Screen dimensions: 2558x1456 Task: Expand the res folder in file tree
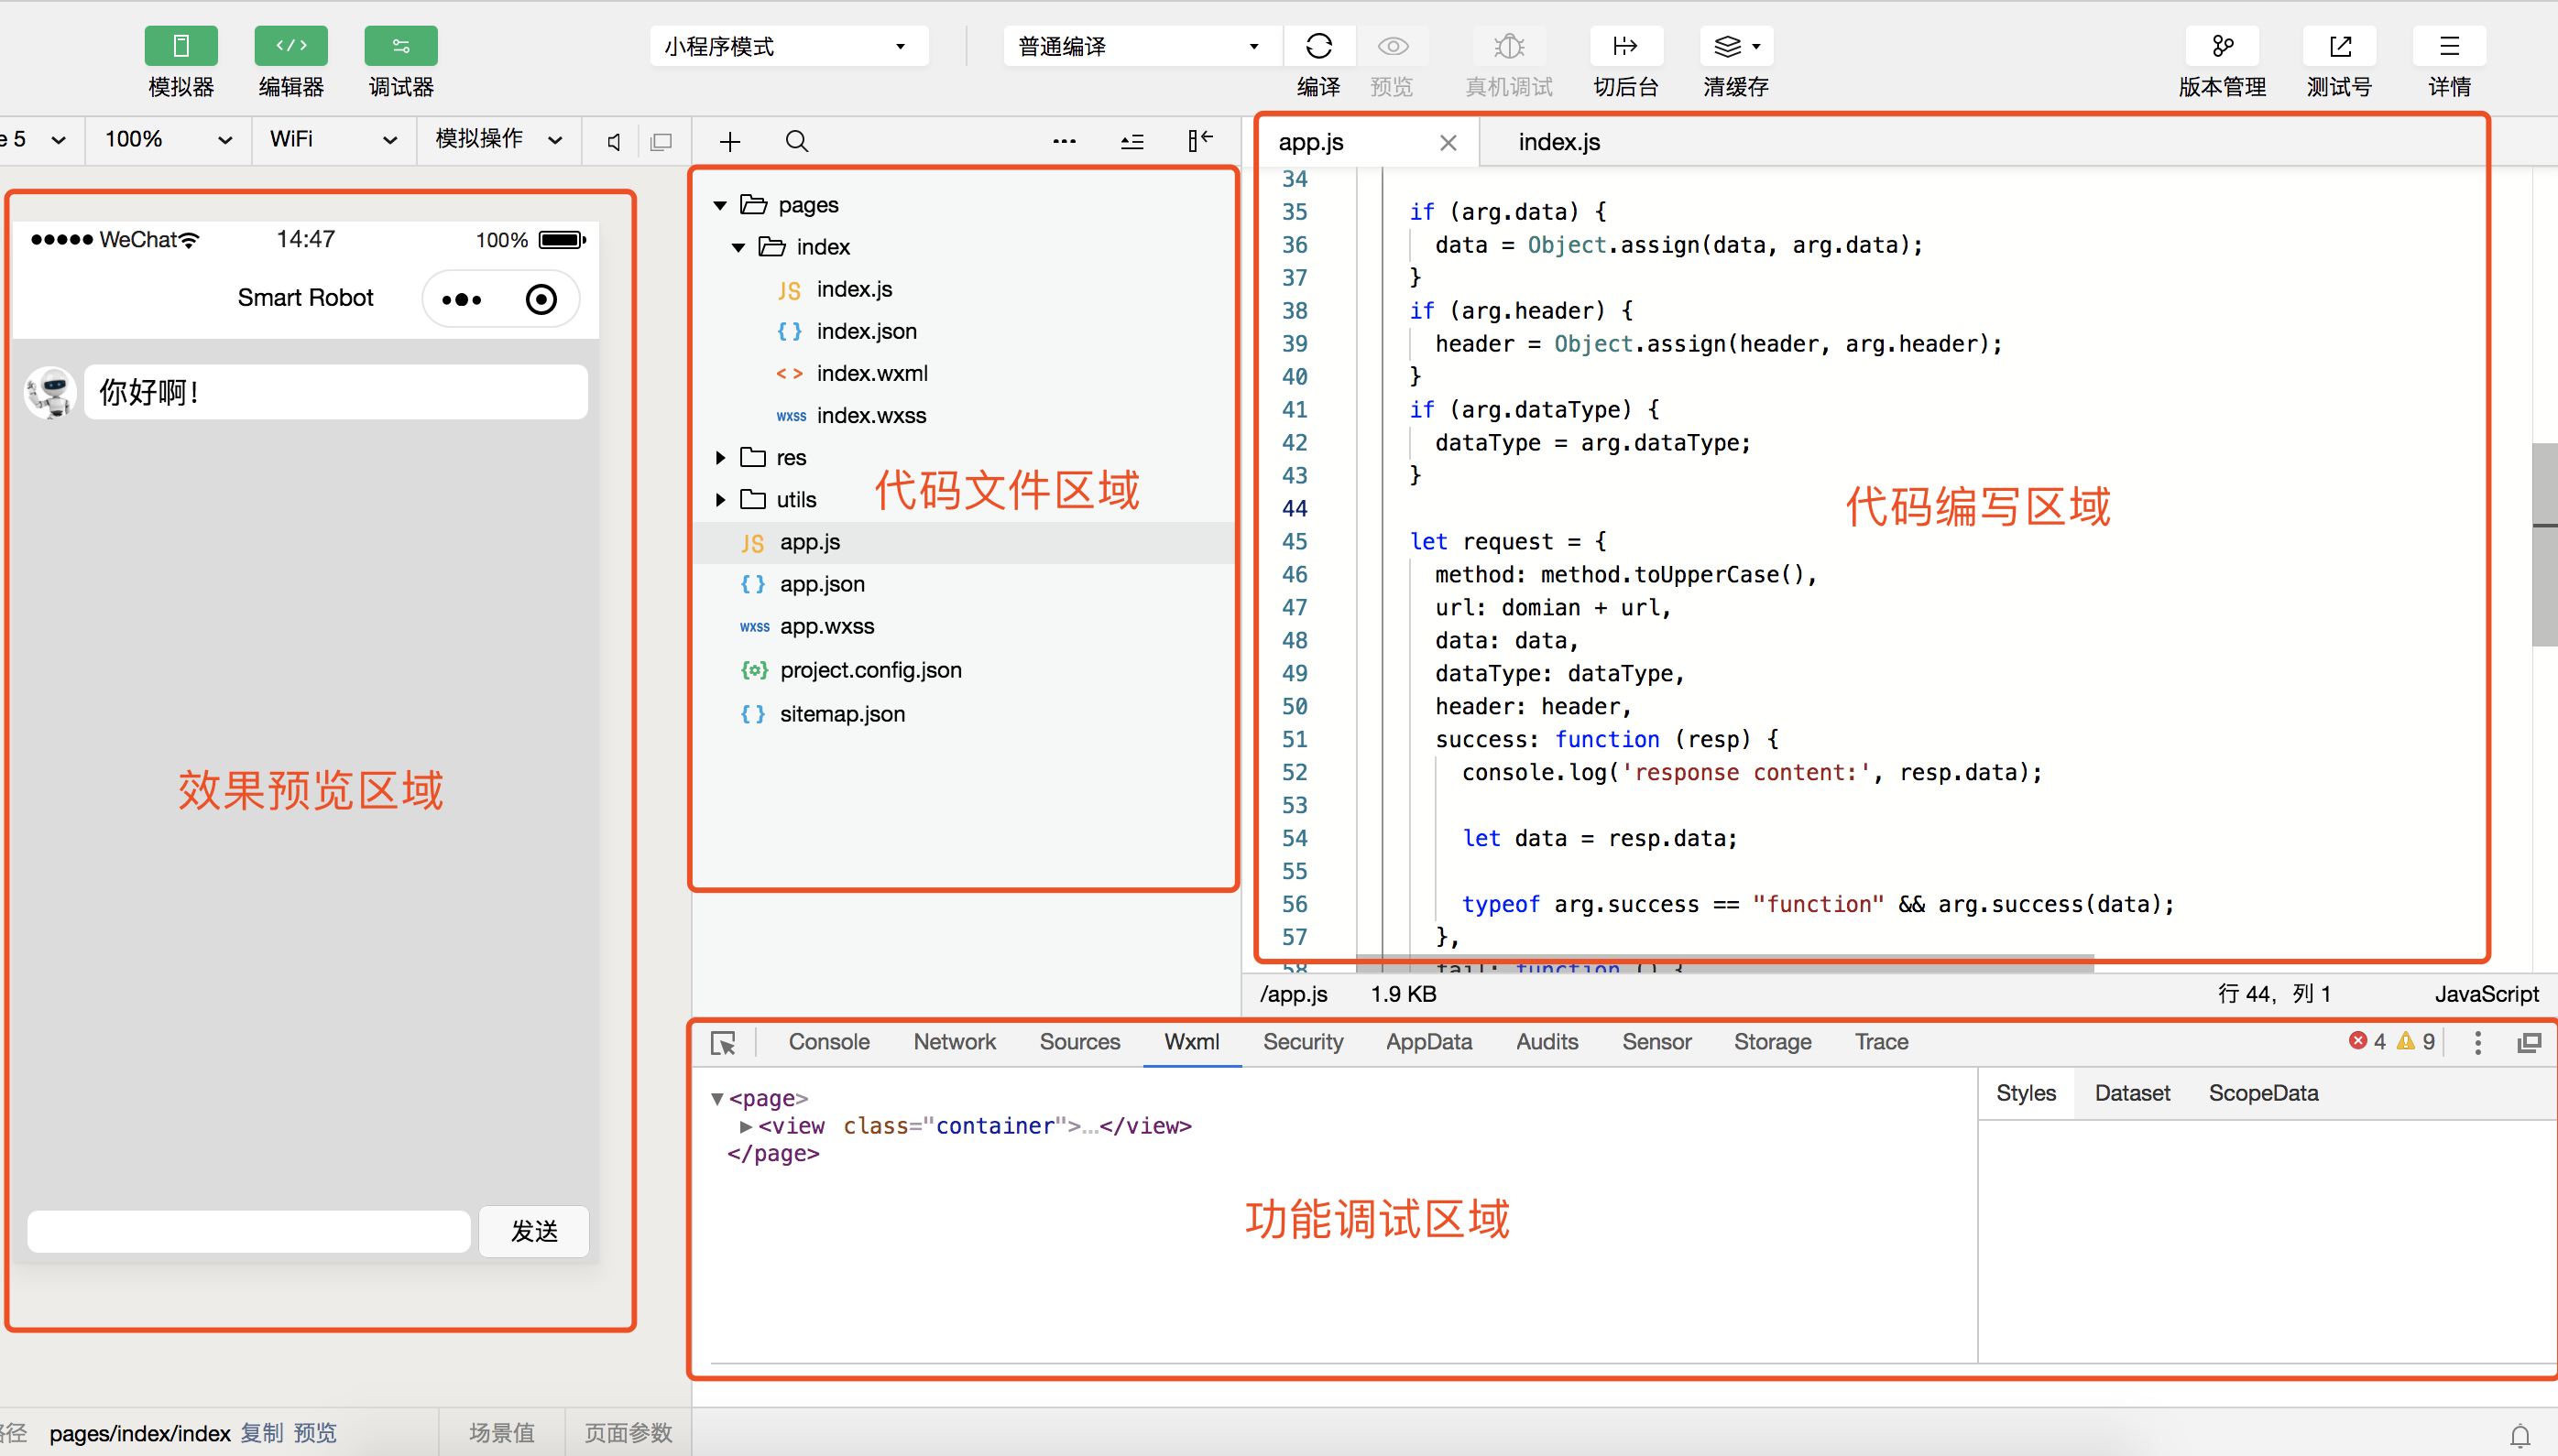(722, 459)
